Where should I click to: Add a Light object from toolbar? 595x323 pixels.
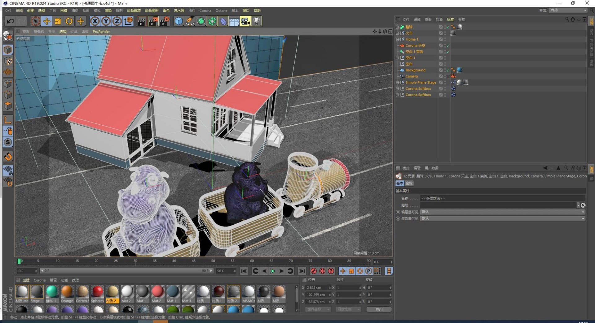(257, 21)
